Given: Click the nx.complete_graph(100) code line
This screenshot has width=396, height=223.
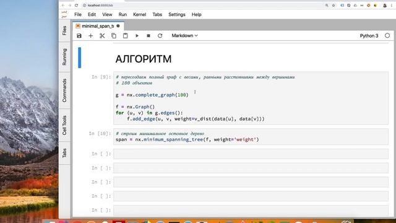Looking at the screenshot, I should coord(152,95).
